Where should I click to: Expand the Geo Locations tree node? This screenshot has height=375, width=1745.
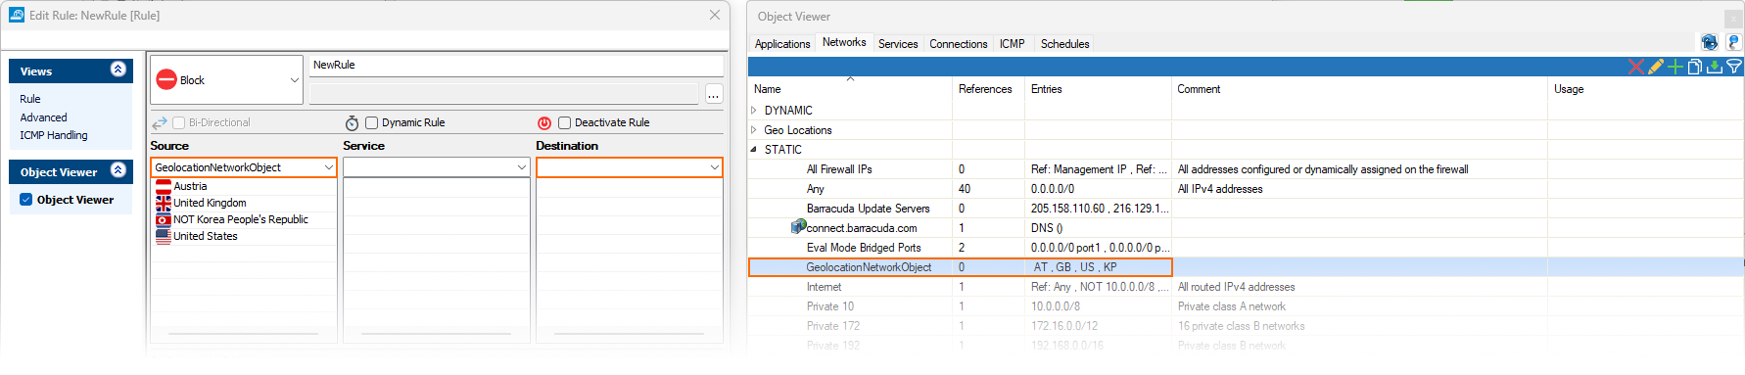click(x=754, y=130)
